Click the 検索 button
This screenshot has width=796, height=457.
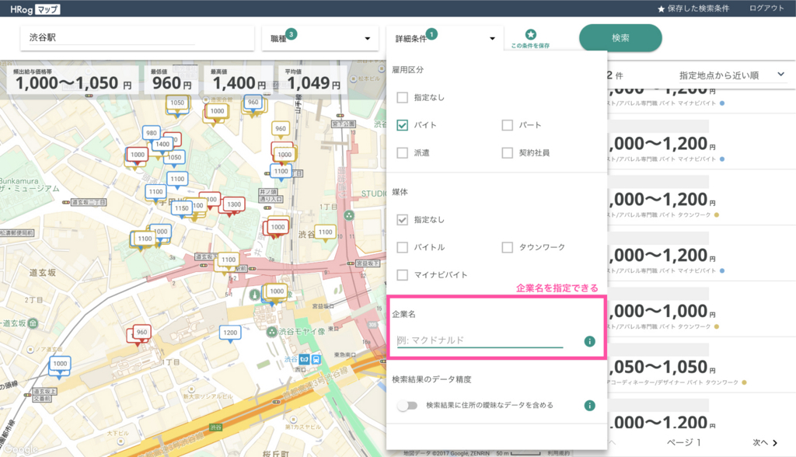(620, 37)
